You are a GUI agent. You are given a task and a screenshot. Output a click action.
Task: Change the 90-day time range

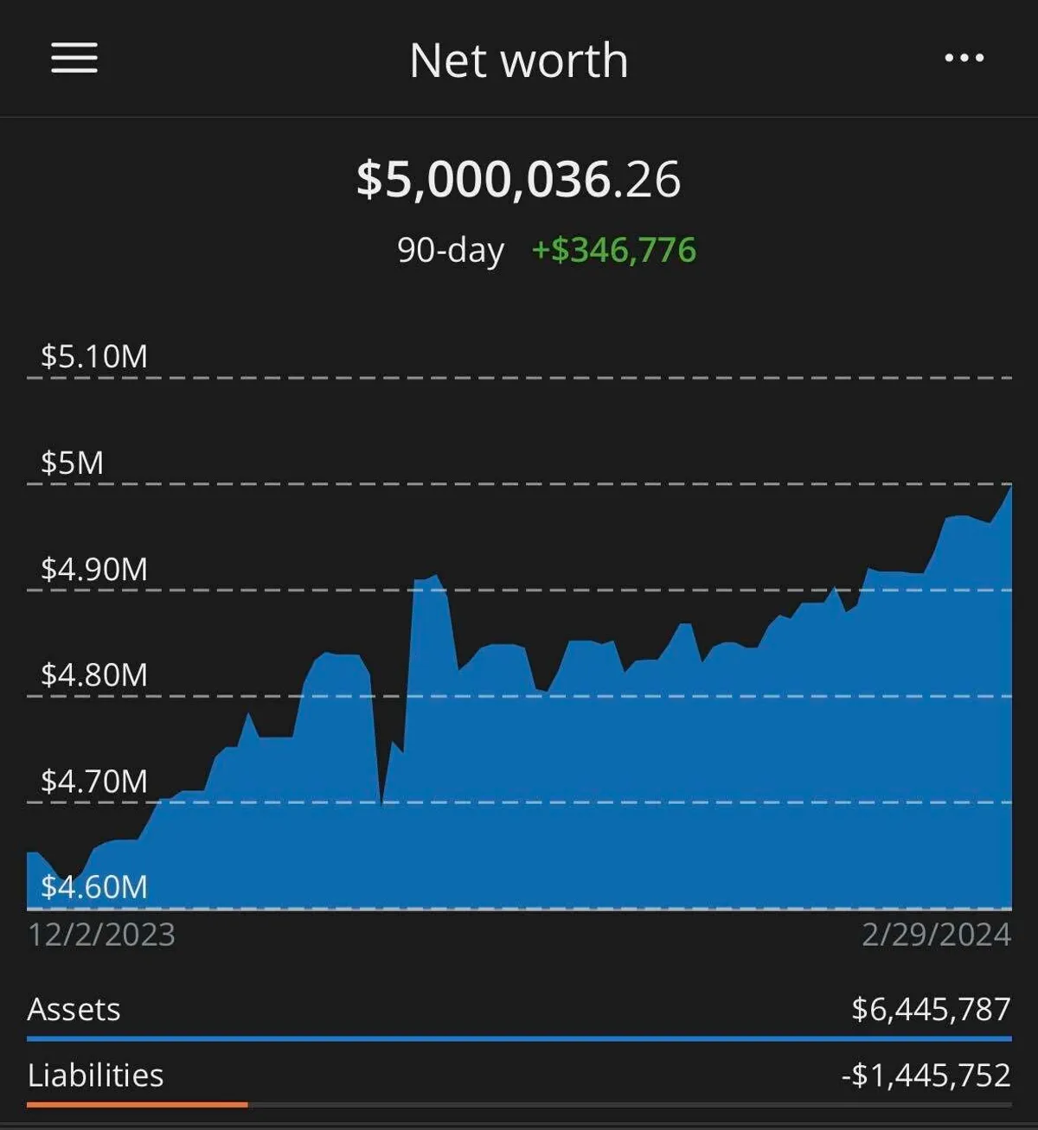450,250
